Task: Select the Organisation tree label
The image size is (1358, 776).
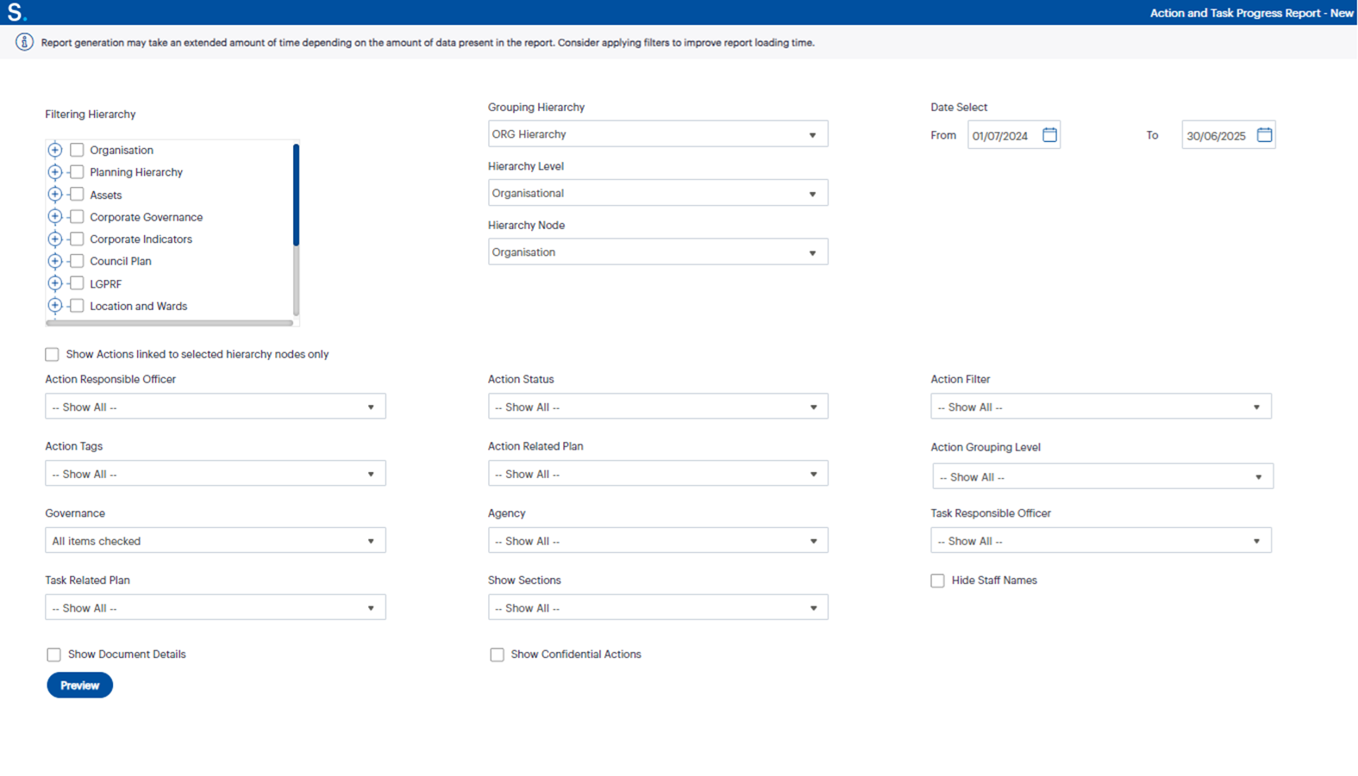Action: coord(122,150)
